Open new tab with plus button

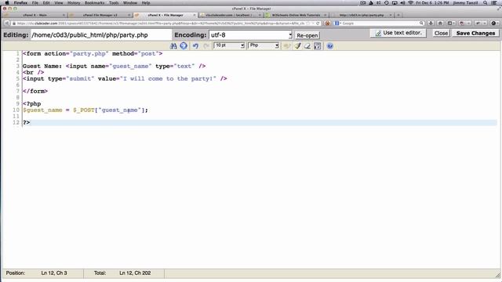(398, 15)
